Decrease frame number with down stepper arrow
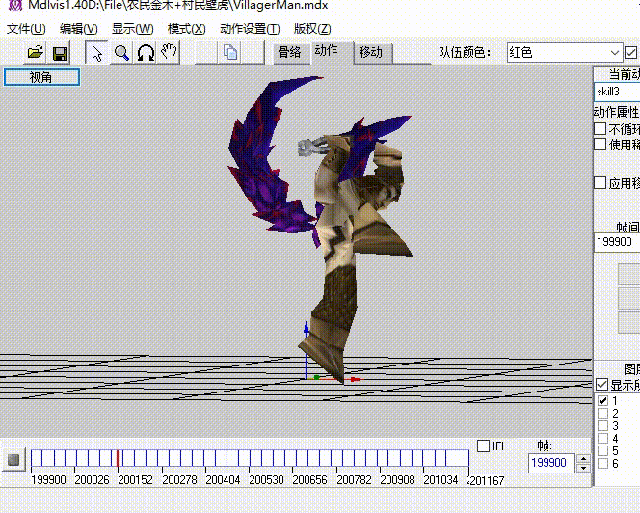 (x=583, y=468)
